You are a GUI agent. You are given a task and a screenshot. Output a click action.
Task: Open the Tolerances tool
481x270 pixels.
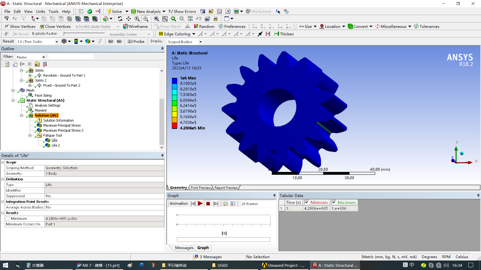click(x=427, y=26)
